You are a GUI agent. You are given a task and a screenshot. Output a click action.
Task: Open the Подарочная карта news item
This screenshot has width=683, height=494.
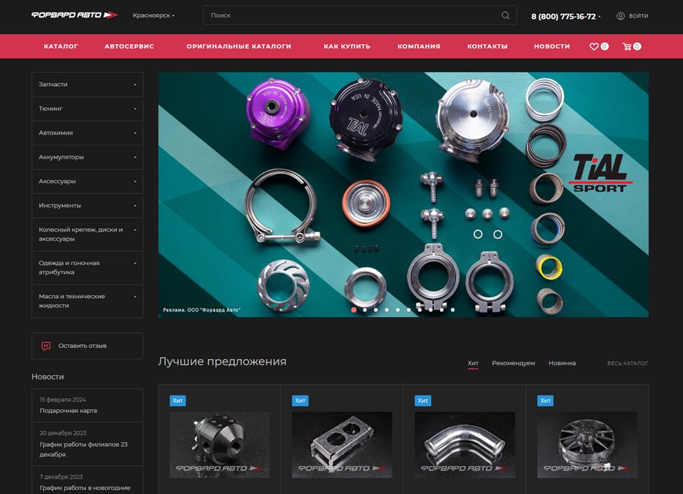click(69, 411)
